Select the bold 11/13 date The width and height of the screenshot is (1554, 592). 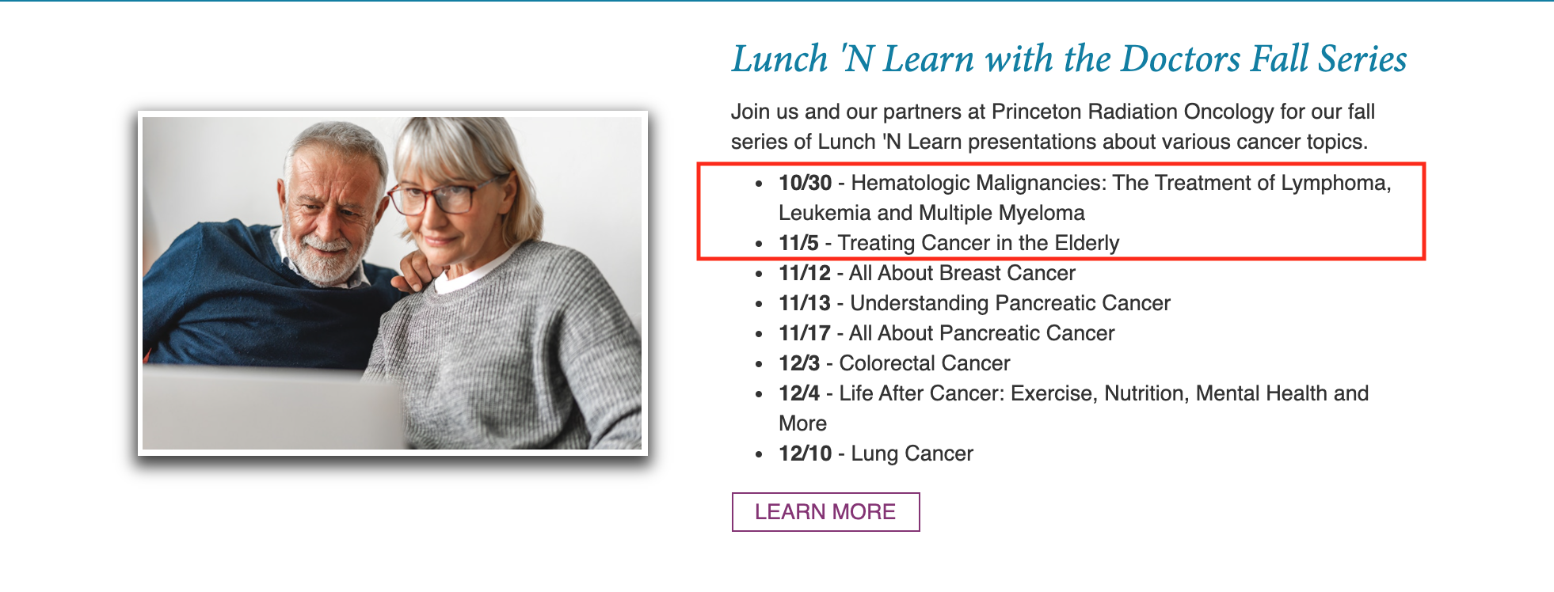pos(805,303)
